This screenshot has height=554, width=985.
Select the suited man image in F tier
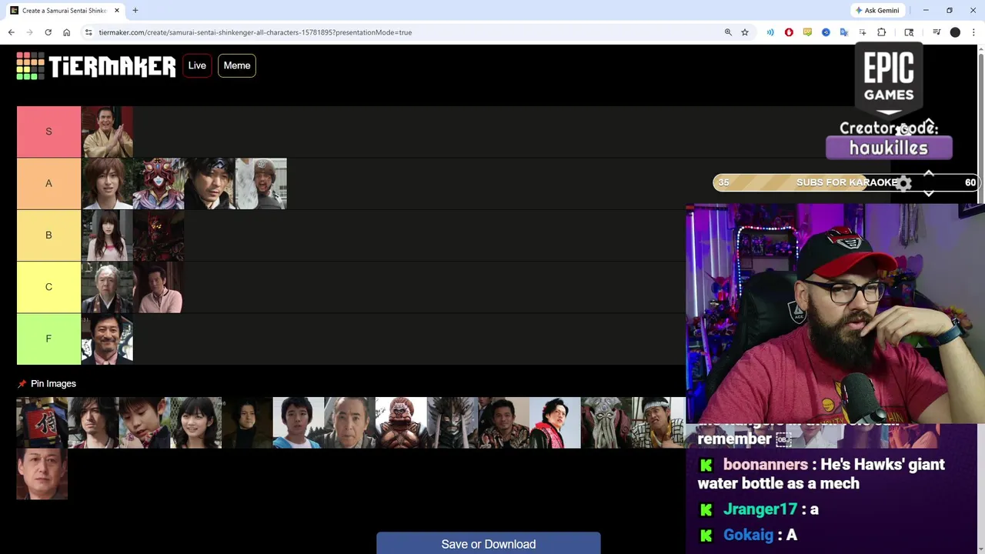pyautogui.click(x=107, y=339)
